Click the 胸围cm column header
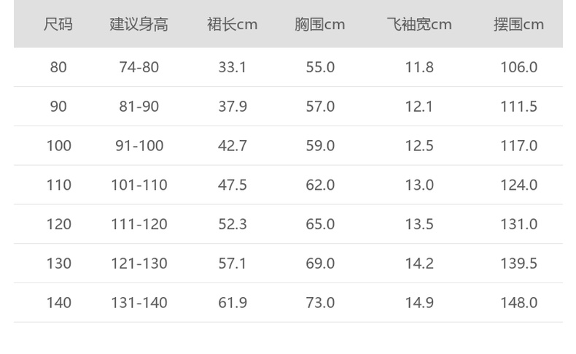Image resolution: width=576 pixels, height=354 pixels. click(x=320, y=25)
